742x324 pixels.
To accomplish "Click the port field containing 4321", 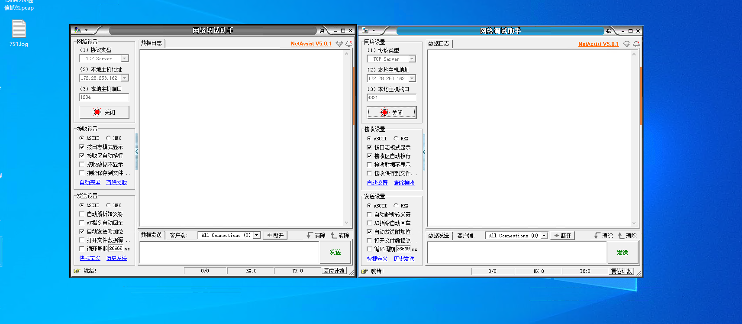I will pos(391,98).
